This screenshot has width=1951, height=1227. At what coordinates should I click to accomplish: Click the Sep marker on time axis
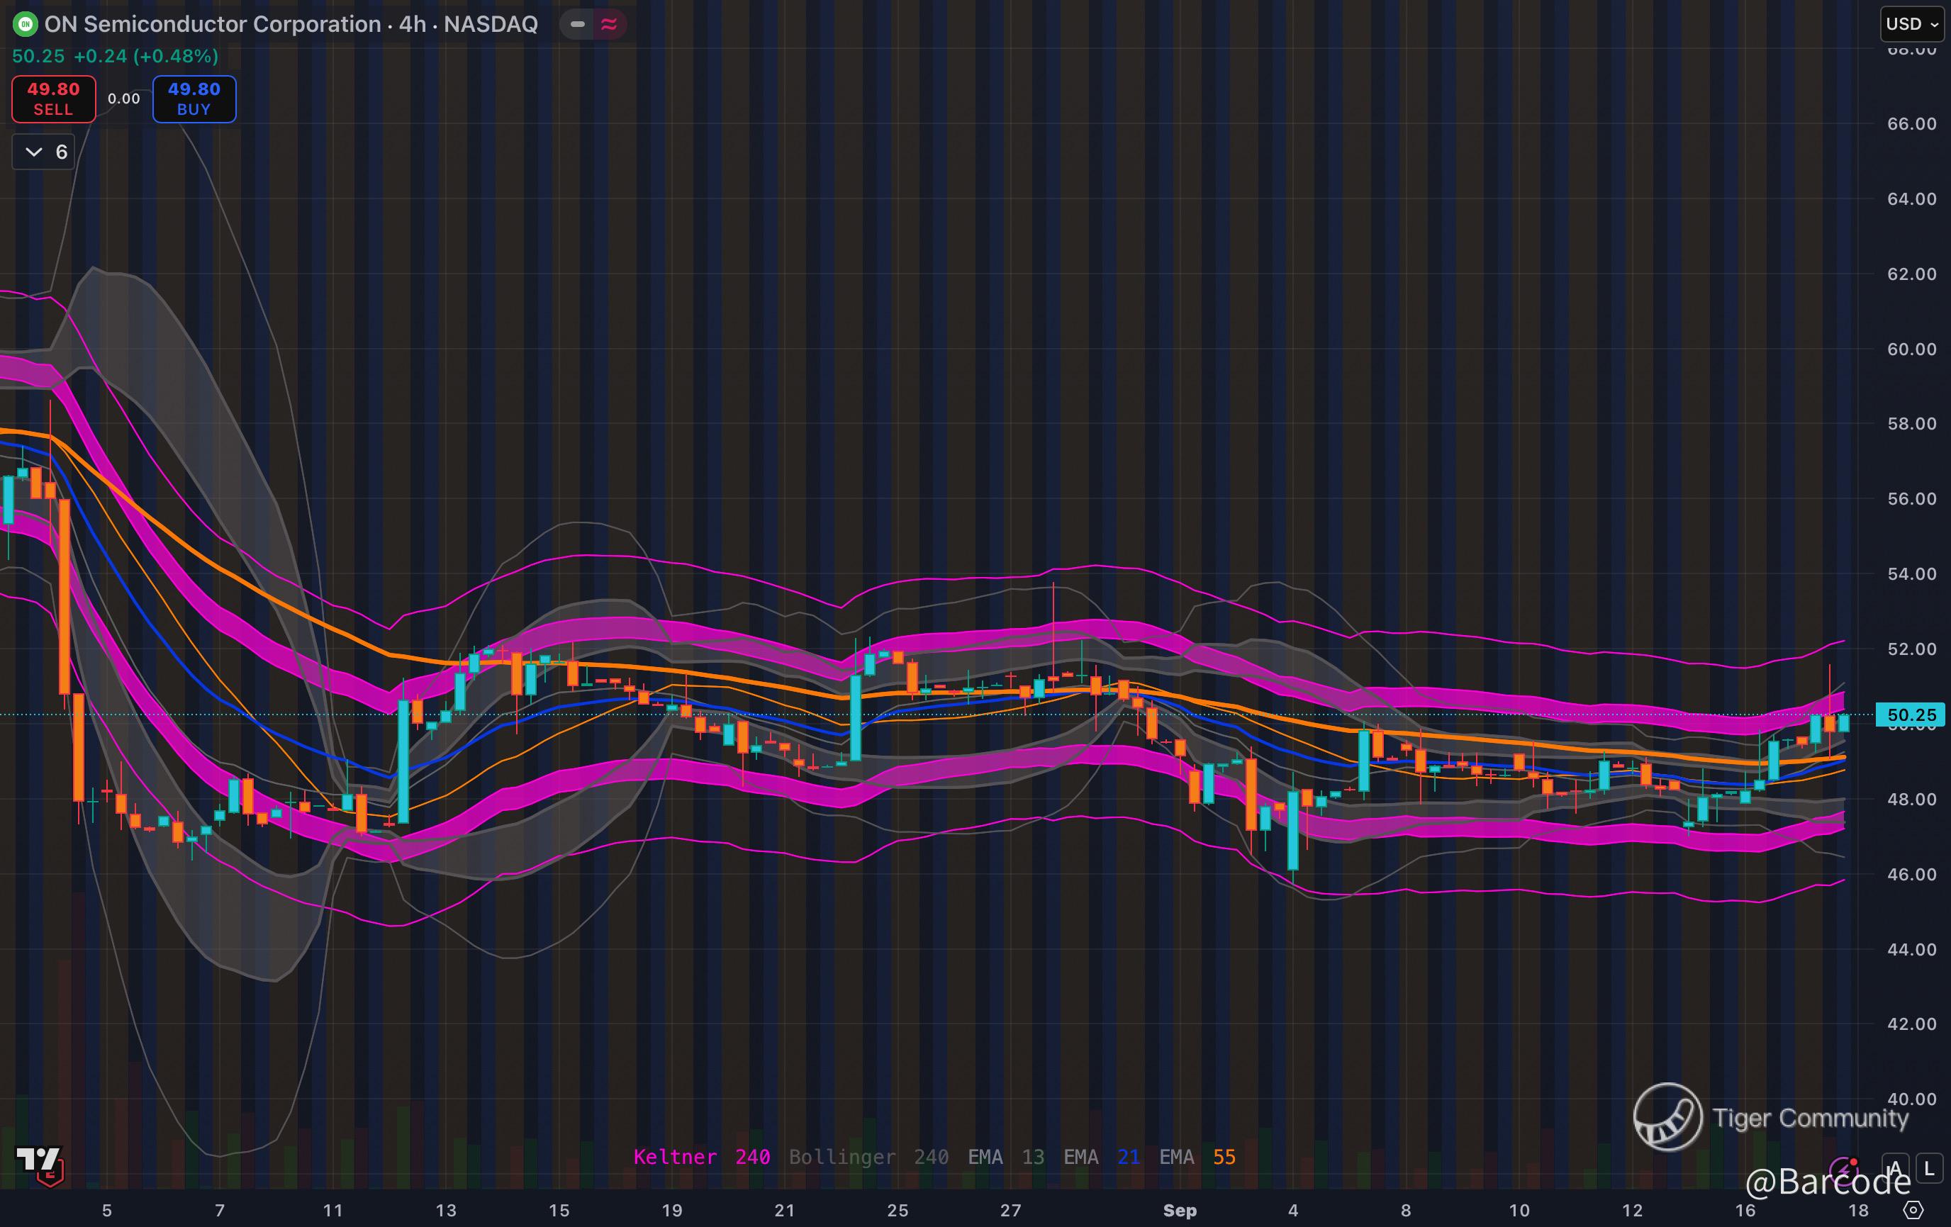[1179, 1210]
